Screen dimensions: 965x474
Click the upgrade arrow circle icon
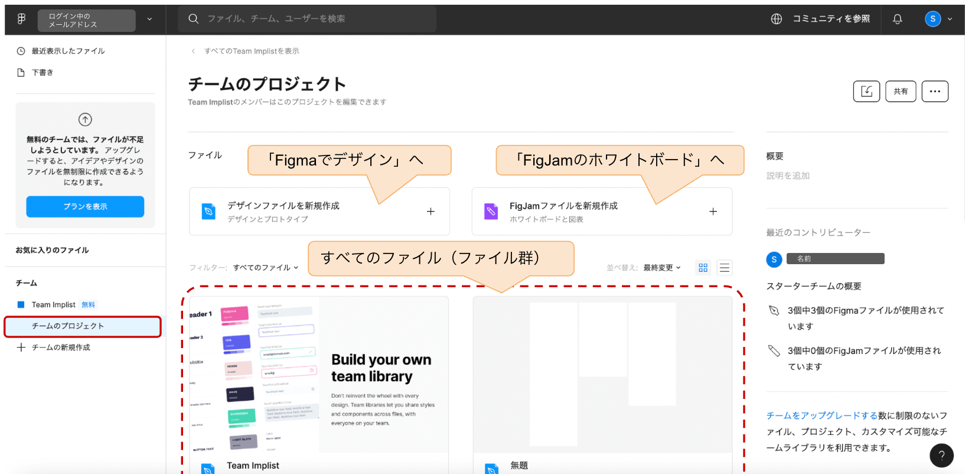(x=85, y=119)
